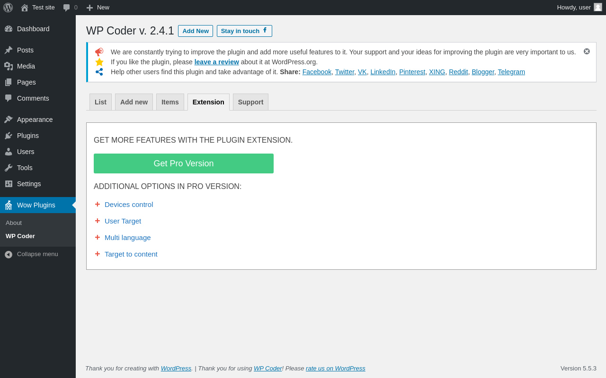Click the Comments sidebar icon
This screenshot has width=606, height=378.
(x=9, y=98)
